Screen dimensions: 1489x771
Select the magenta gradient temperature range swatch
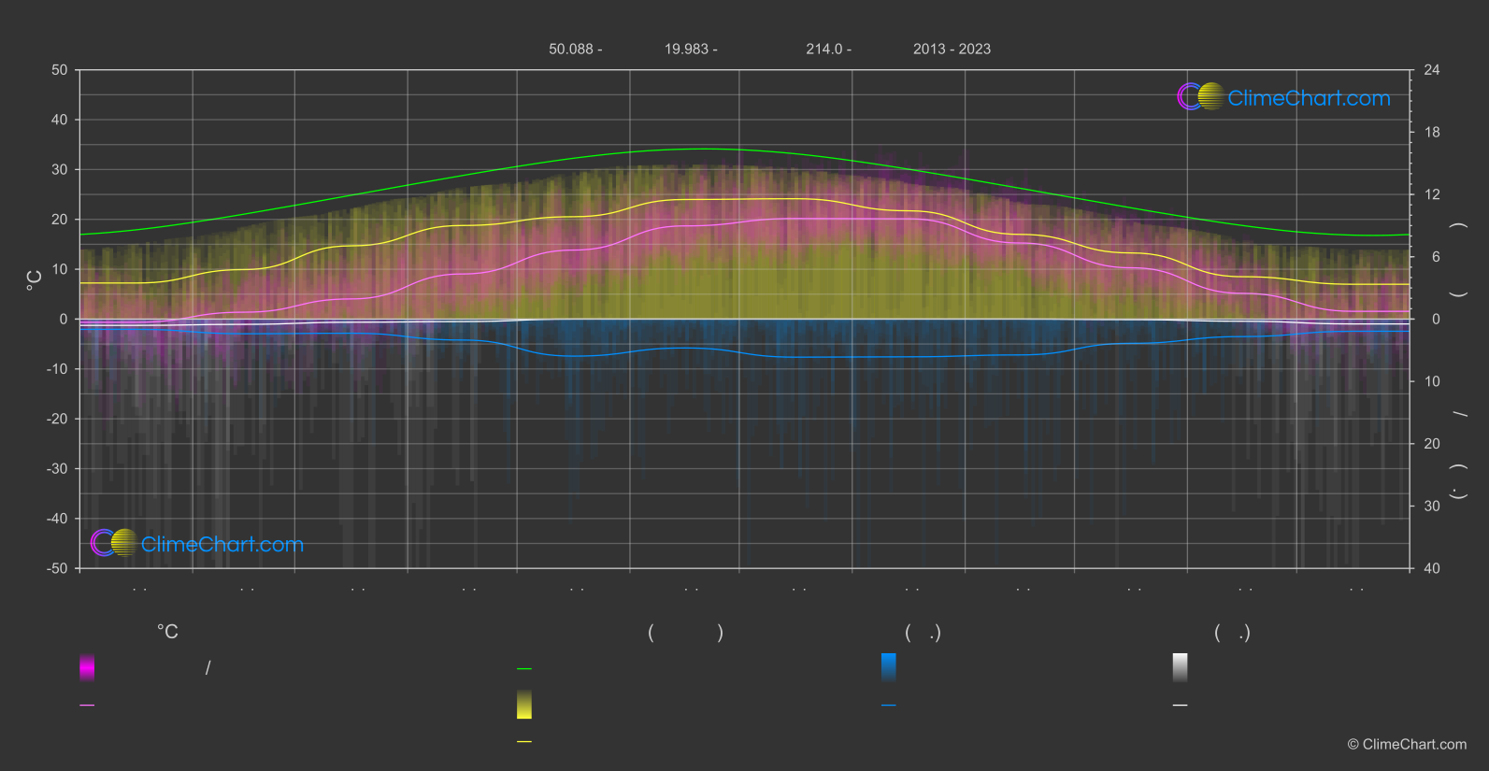tap(87, 667)
